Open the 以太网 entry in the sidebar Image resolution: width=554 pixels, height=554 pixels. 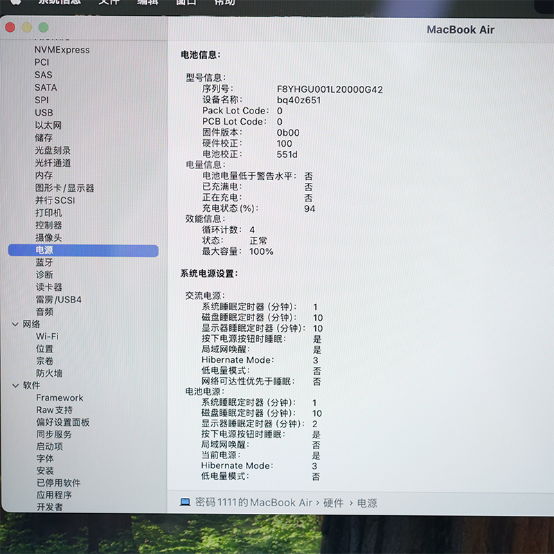pos(48,125)
